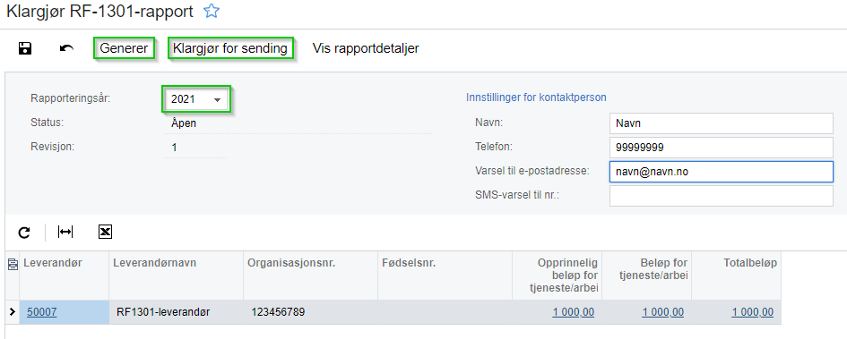
Task: Sort by the Leverandør column header
Action: pyautogui.click(x=65, y=275)
